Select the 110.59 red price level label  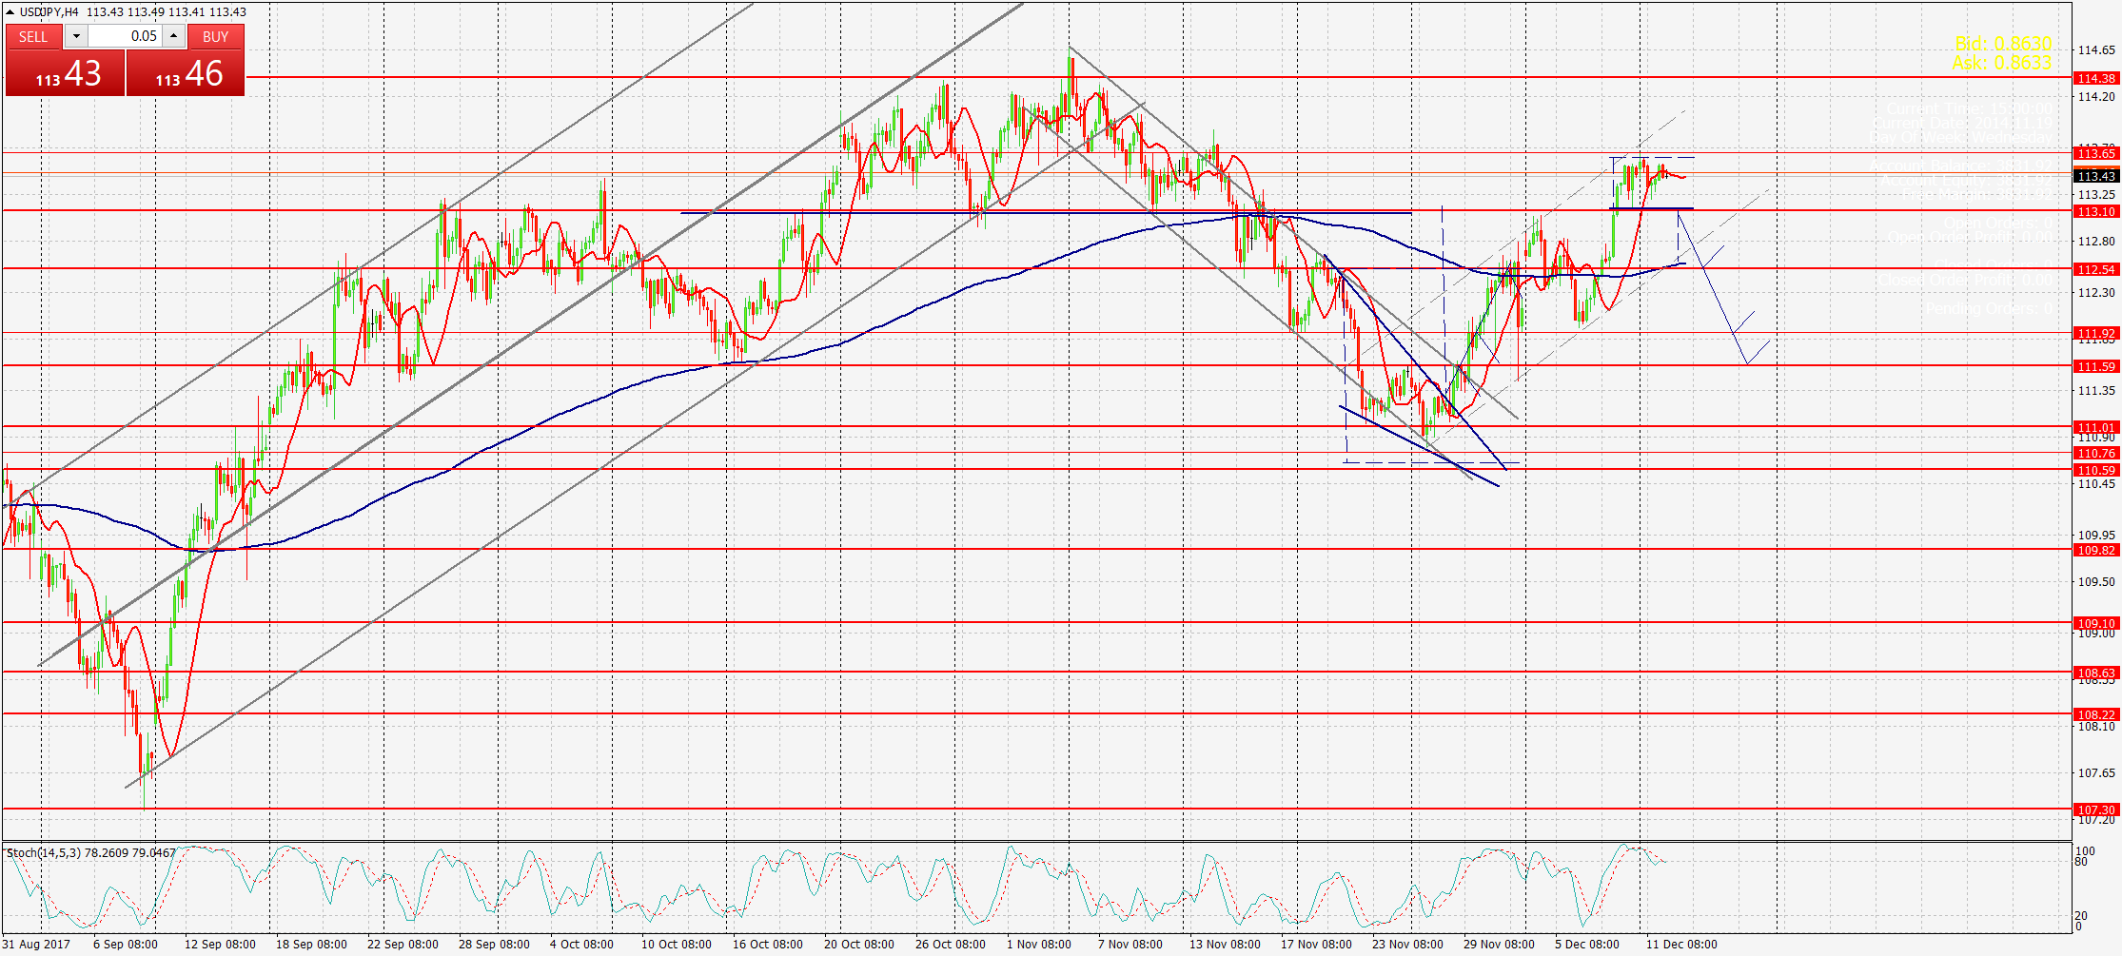click(2096, 470)
